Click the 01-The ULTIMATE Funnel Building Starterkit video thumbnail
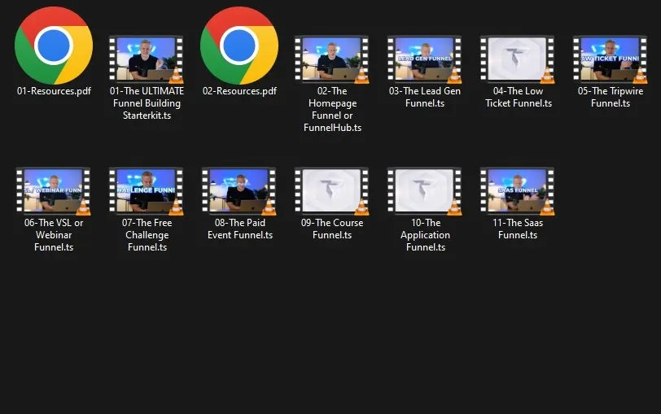Viewport: 661px width, 414px height. pyautogui.click(x=147, y=59)
